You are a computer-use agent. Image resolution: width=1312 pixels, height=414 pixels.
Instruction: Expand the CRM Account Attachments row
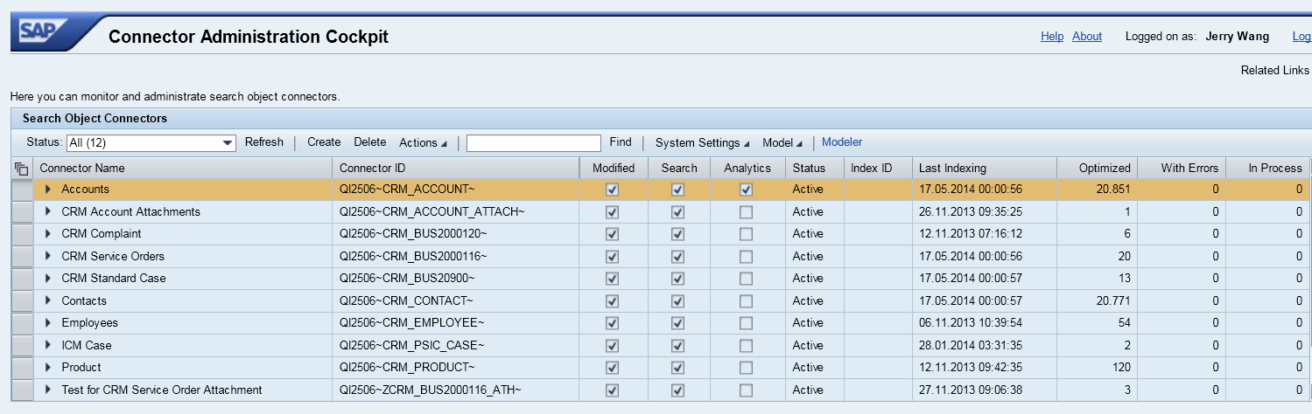pos(49,211)
